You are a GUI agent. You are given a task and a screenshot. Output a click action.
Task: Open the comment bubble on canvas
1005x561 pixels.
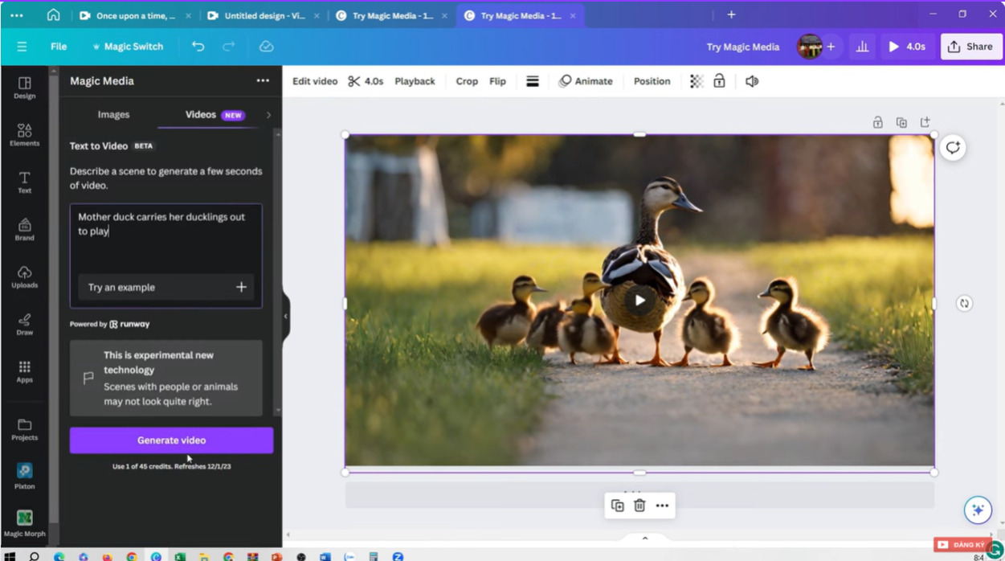click(953, 148)
